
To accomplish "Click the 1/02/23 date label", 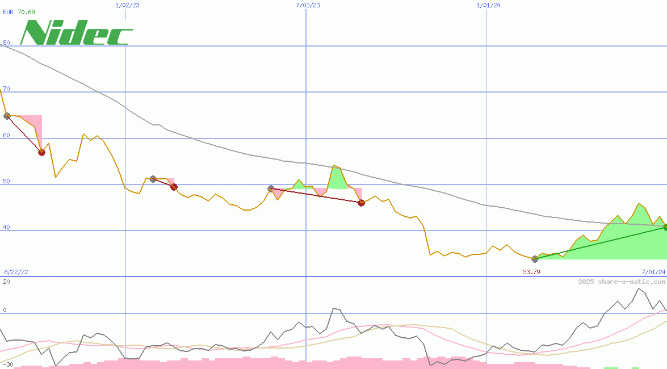I will click(x=127, y=5).
